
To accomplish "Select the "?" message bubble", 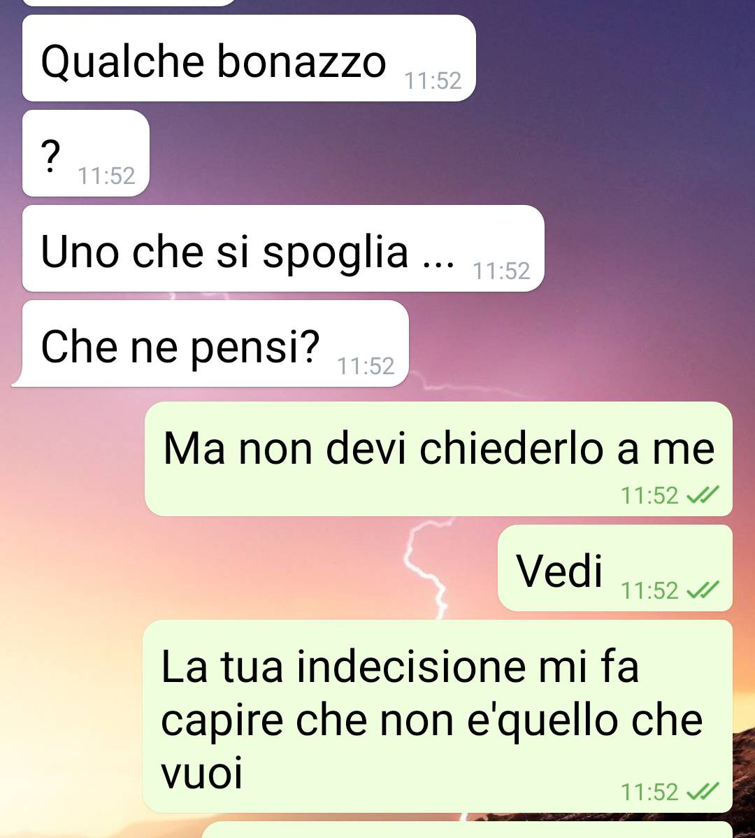I will click(85, 153).
